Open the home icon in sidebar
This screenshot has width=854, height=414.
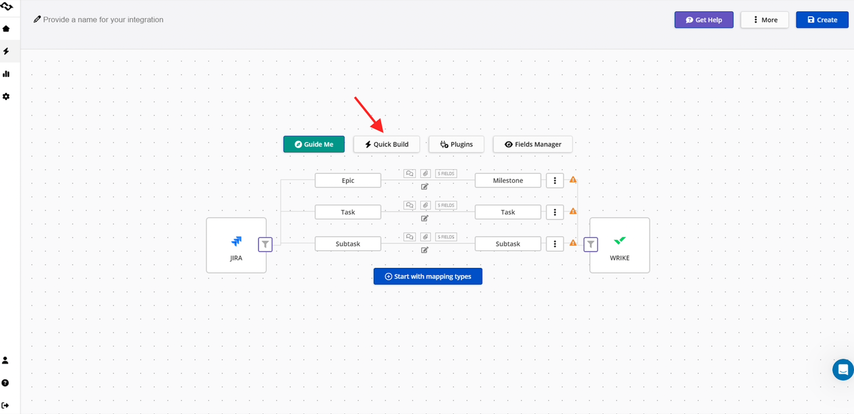[x=6, y=29]
